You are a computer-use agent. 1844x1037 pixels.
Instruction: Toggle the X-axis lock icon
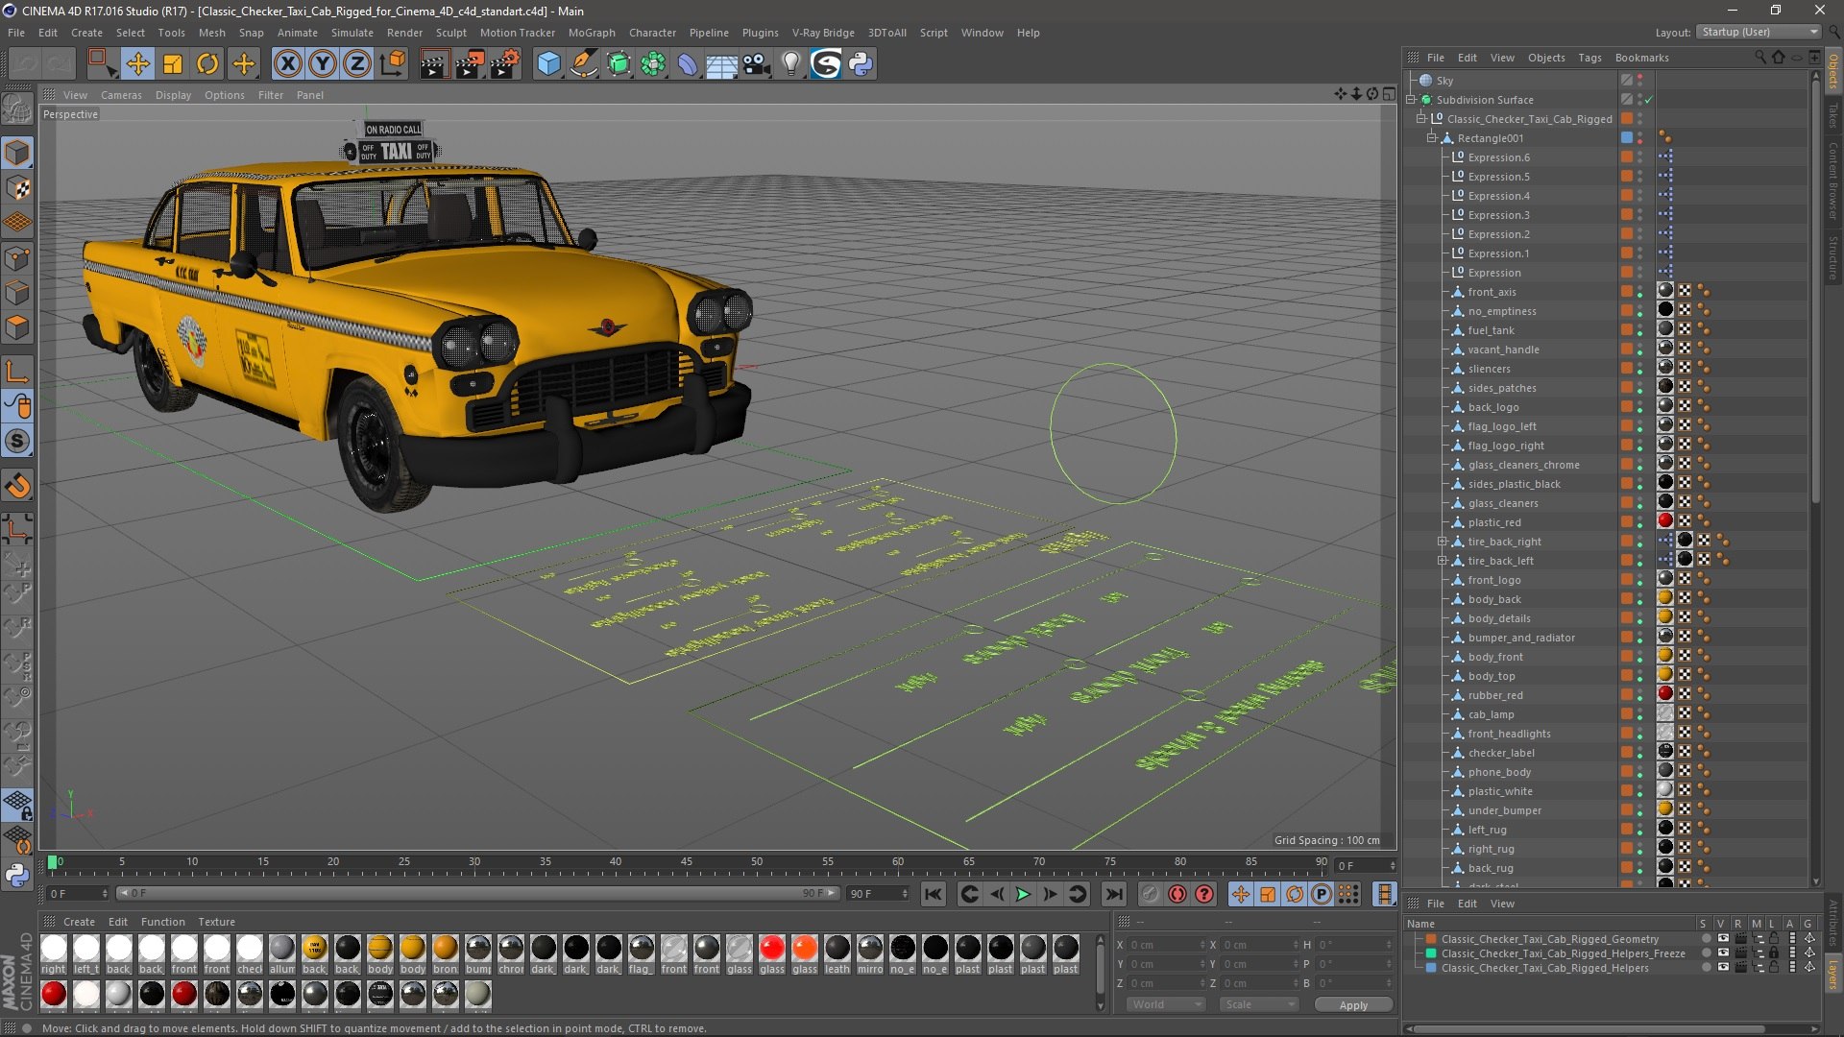coord(287,64)
